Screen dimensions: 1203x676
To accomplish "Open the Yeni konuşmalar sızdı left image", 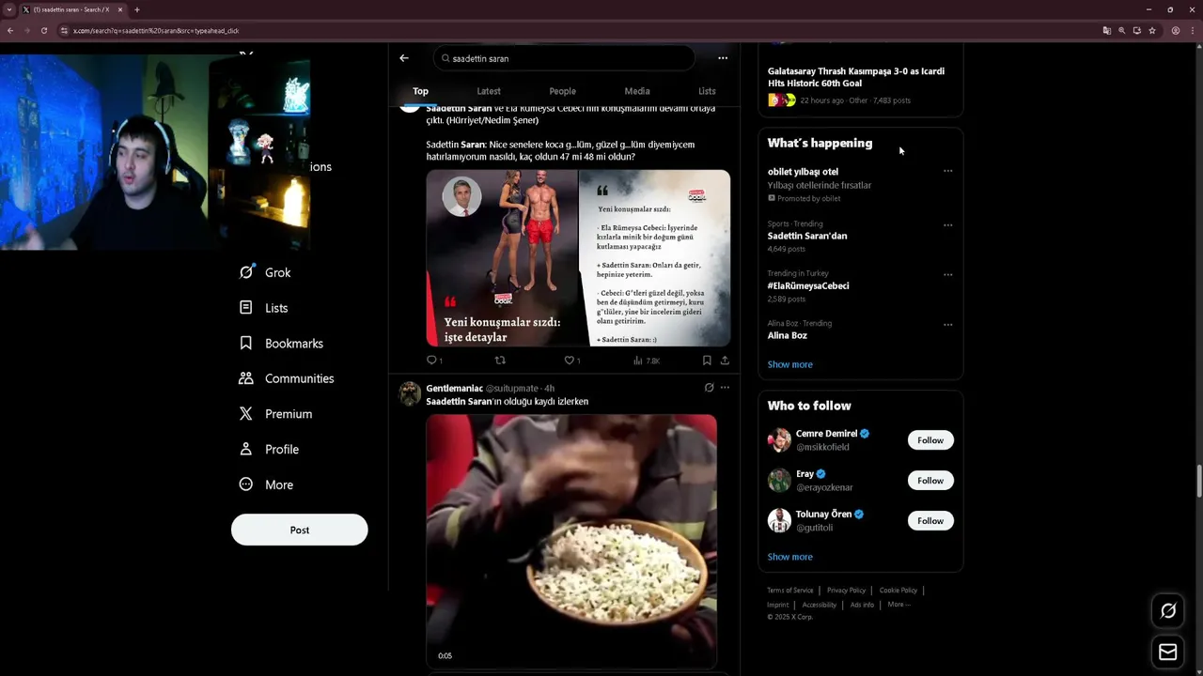I will pos(502,258).
